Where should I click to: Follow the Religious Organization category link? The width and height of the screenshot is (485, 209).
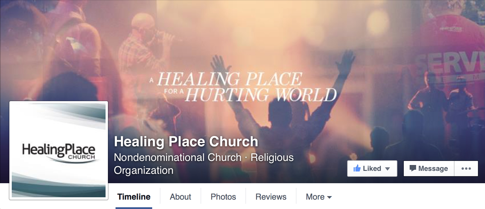(204, 164)
